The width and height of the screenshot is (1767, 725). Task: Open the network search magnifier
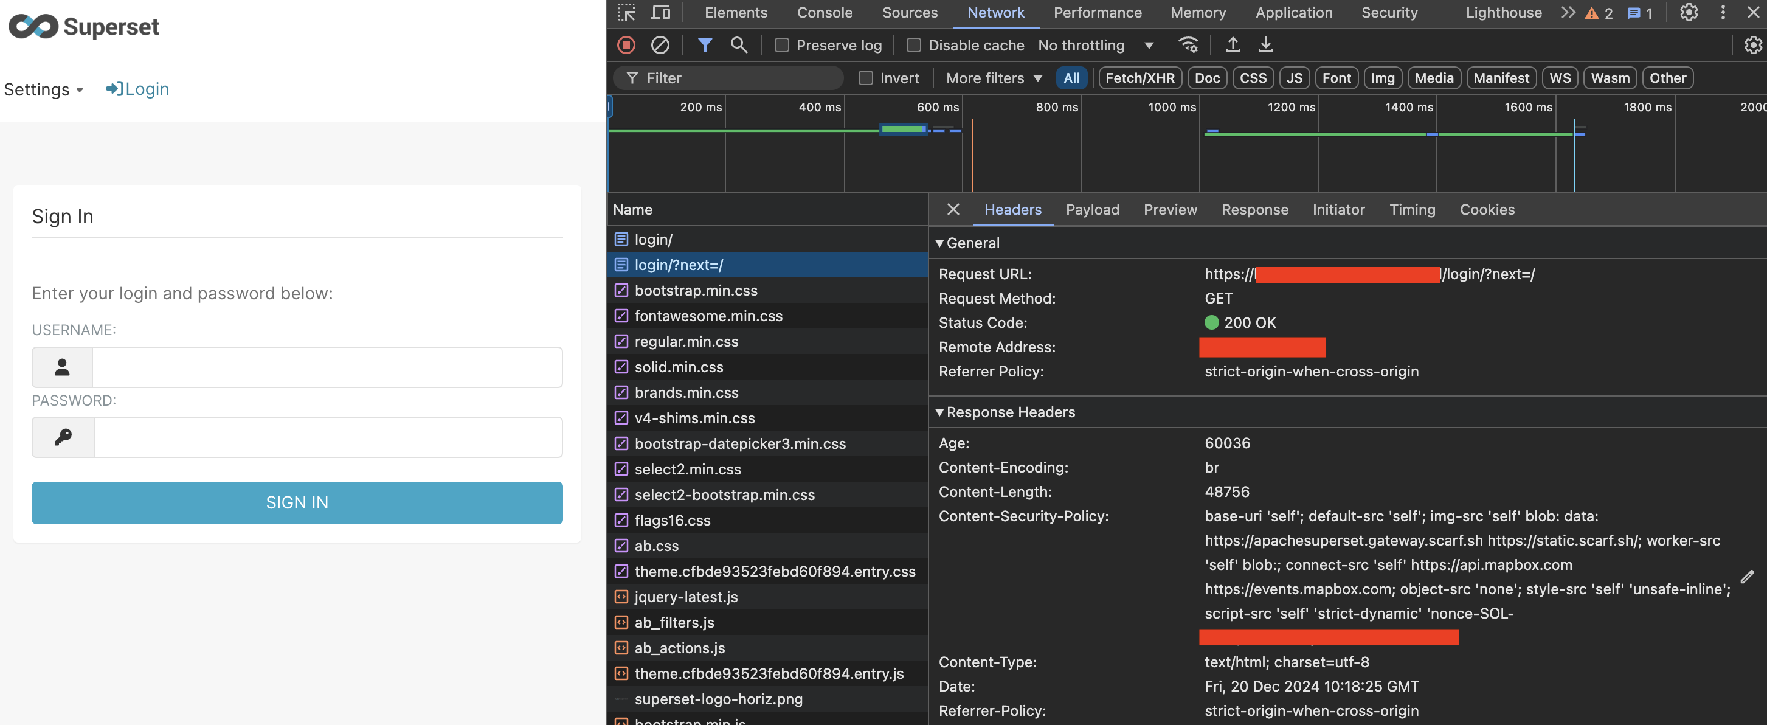[x=739, y=45]
